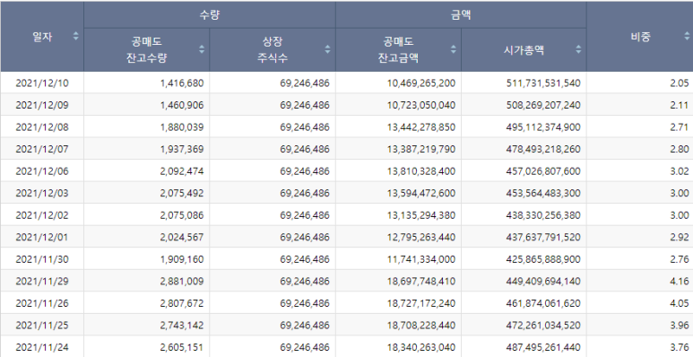Sort by 공매도 잔고수량 arrow icon
693x357 pixels.
pyautogui.click(x=202, y=49)
